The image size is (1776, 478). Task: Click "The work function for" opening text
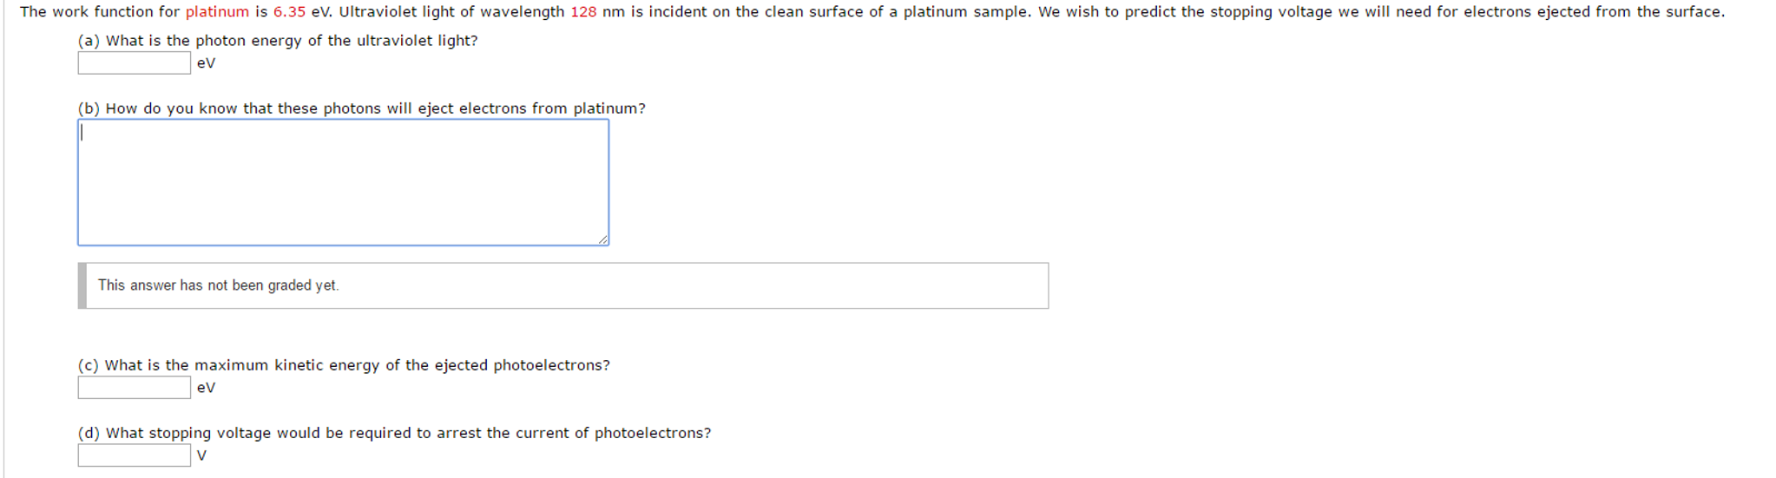100,12
